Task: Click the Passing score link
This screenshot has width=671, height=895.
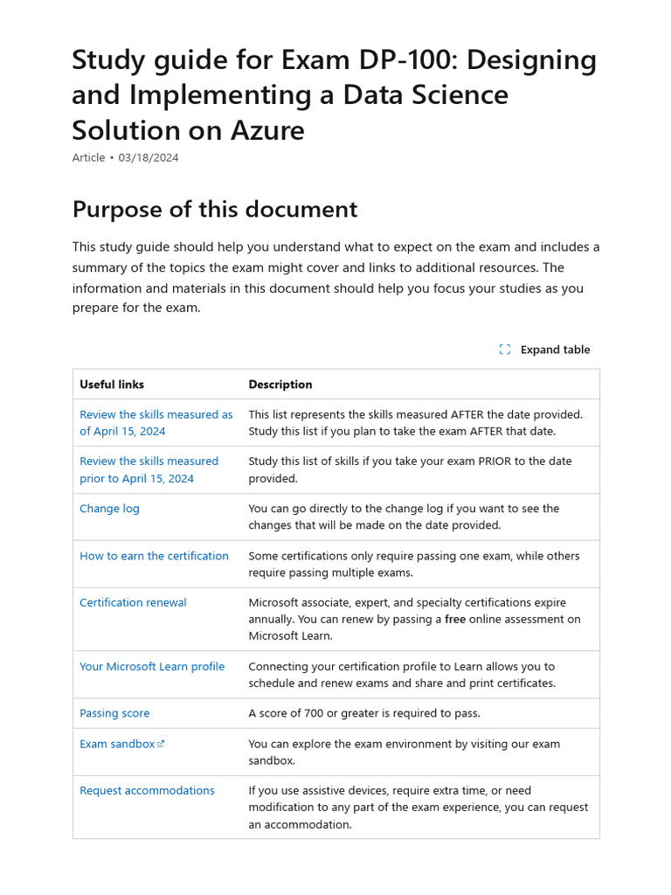Action: (114, 713)
